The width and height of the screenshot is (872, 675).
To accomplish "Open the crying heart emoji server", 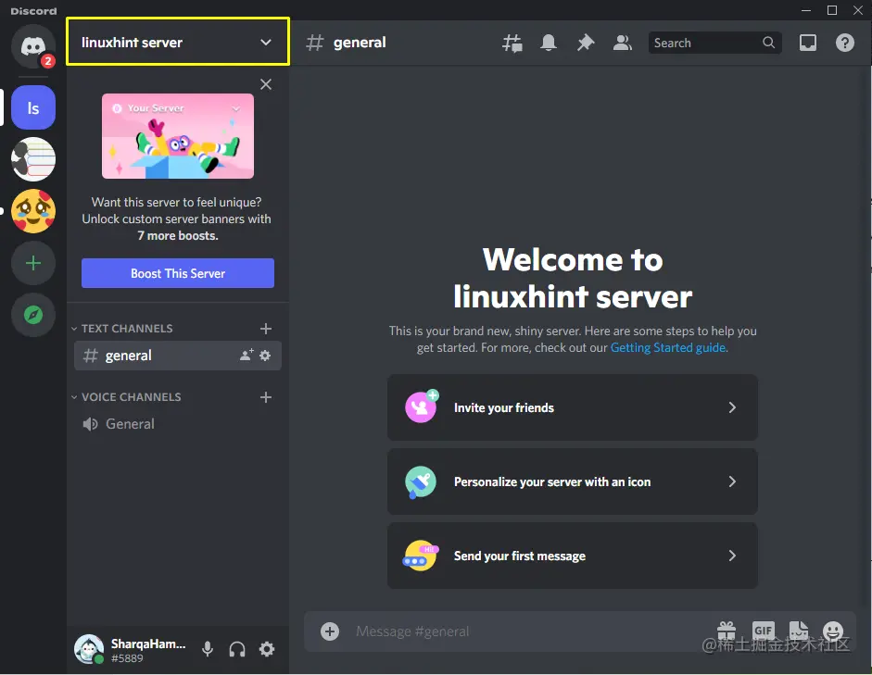I will (33, 211).
